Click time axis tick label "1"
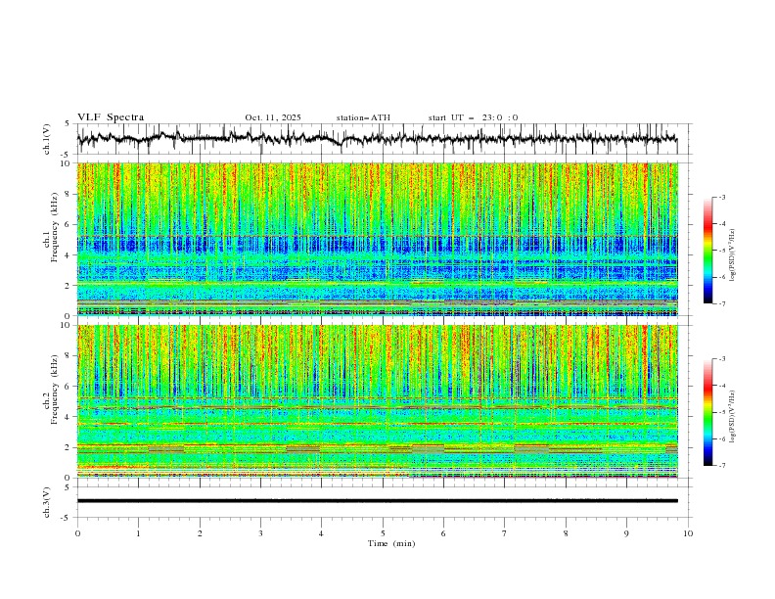775x599 pixels. click(138, 533)
